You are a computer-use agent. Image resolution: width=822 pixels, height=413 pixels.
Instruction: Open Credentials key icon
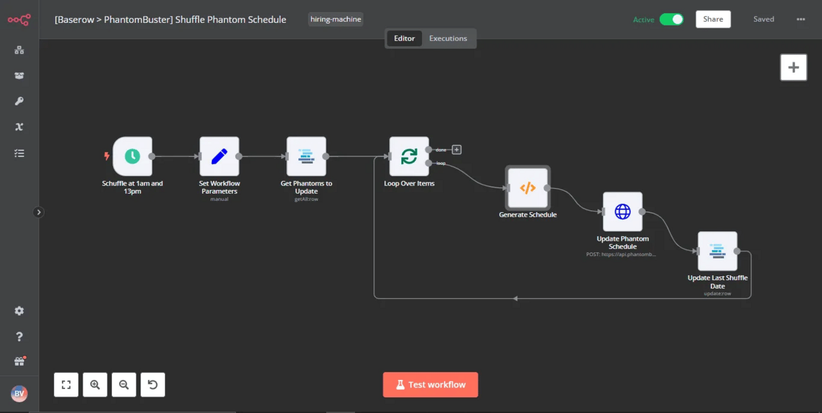(19, 101)
